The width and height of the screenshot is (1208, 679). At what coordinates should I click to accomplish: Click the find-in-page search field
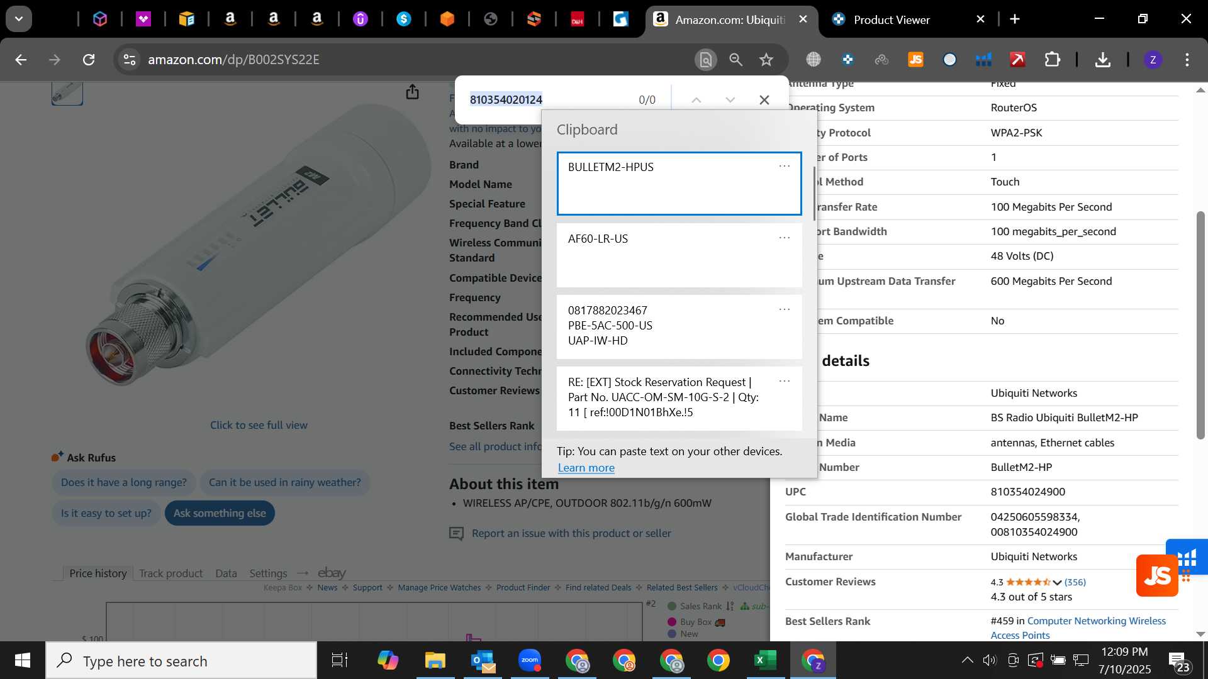pyautogui.click(x=547, y=99)
